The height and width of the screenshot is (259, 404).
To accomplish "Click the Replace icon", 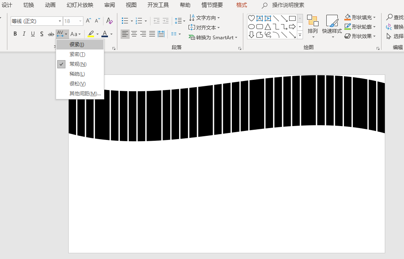I will pyautogui.click(x=389, y=27).
